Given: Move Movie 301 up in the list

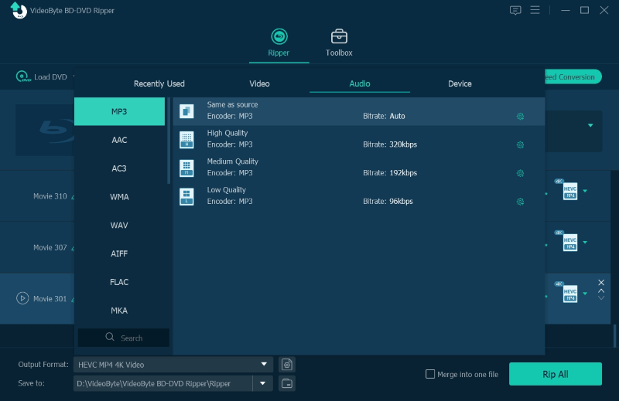Looking at the screenshot, I should 601,291.
